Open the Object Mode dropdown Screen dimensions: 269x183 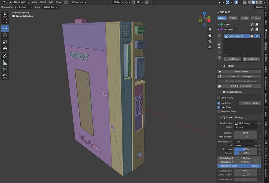tap(19, 2)
